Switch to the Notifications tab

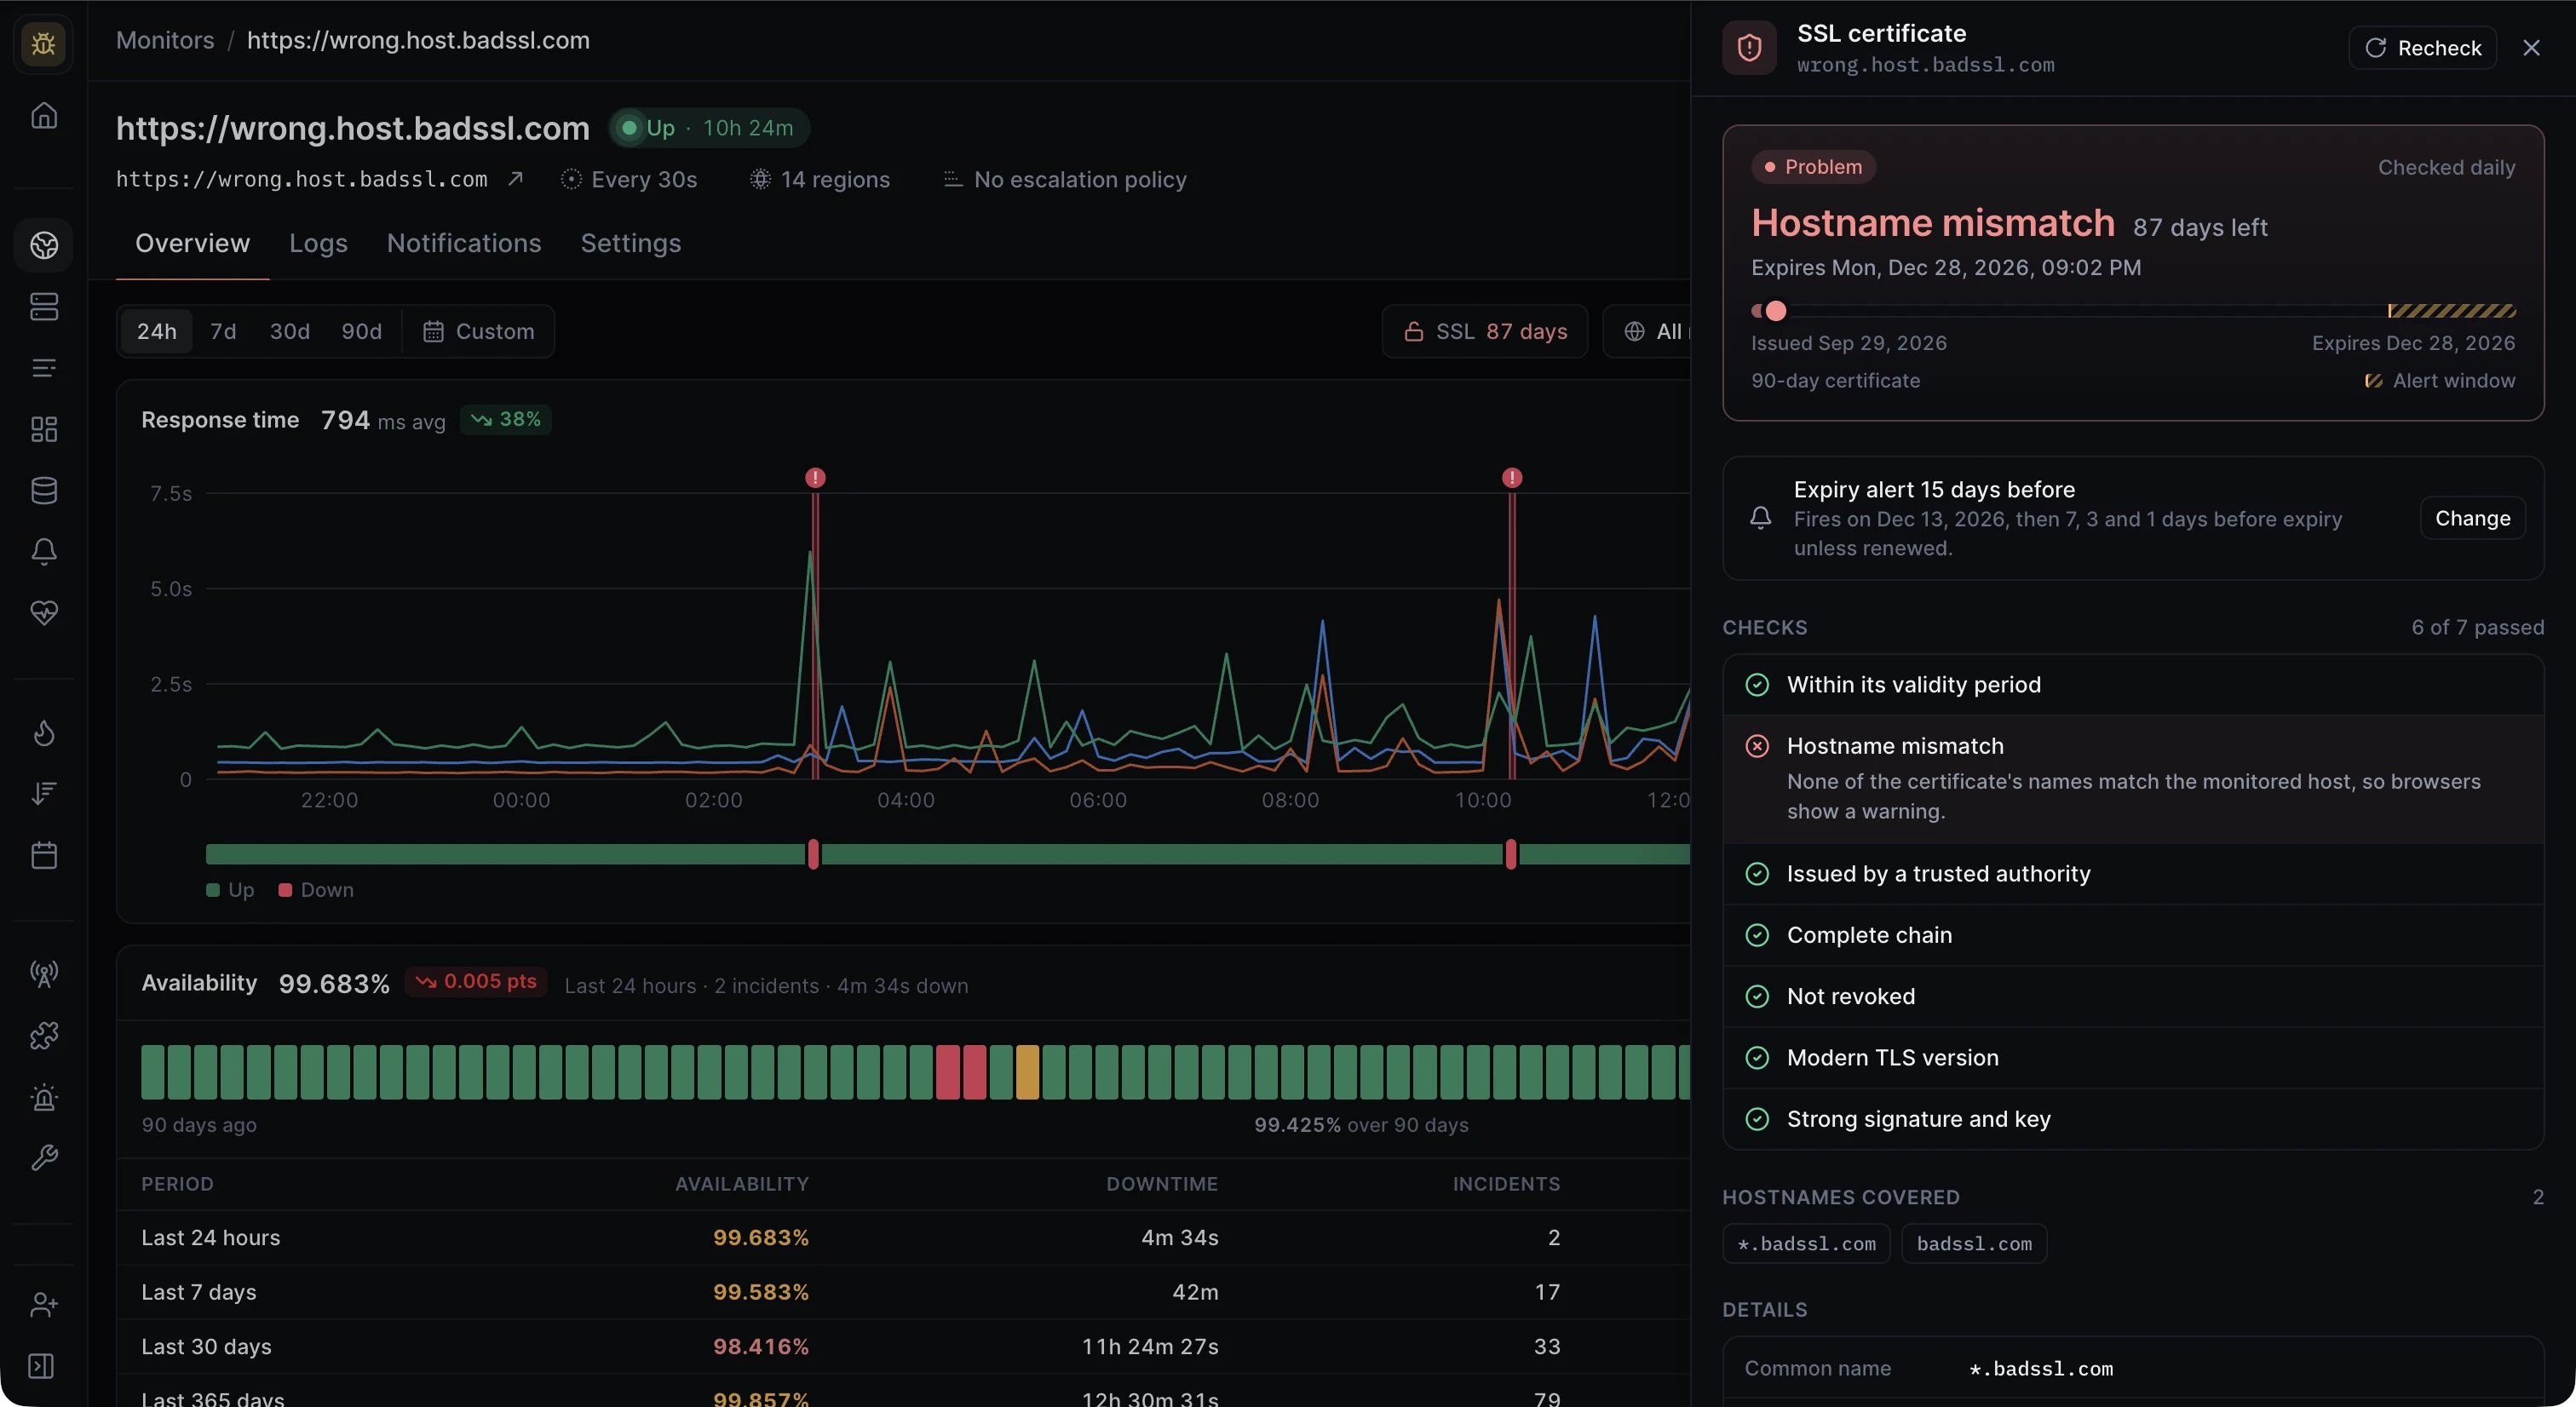click(x=464, y=243)
